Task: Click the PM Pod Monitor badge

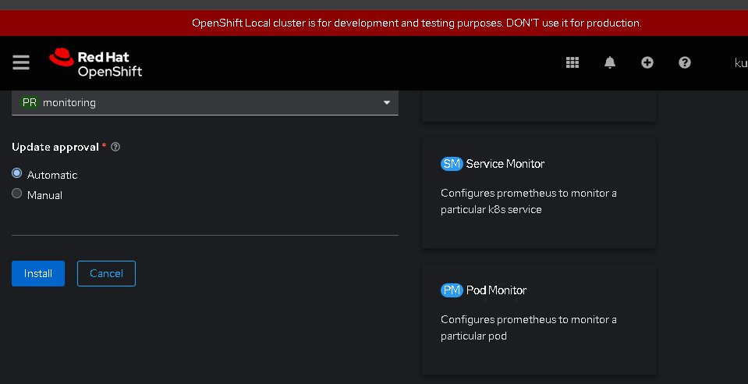Action: 452,290
